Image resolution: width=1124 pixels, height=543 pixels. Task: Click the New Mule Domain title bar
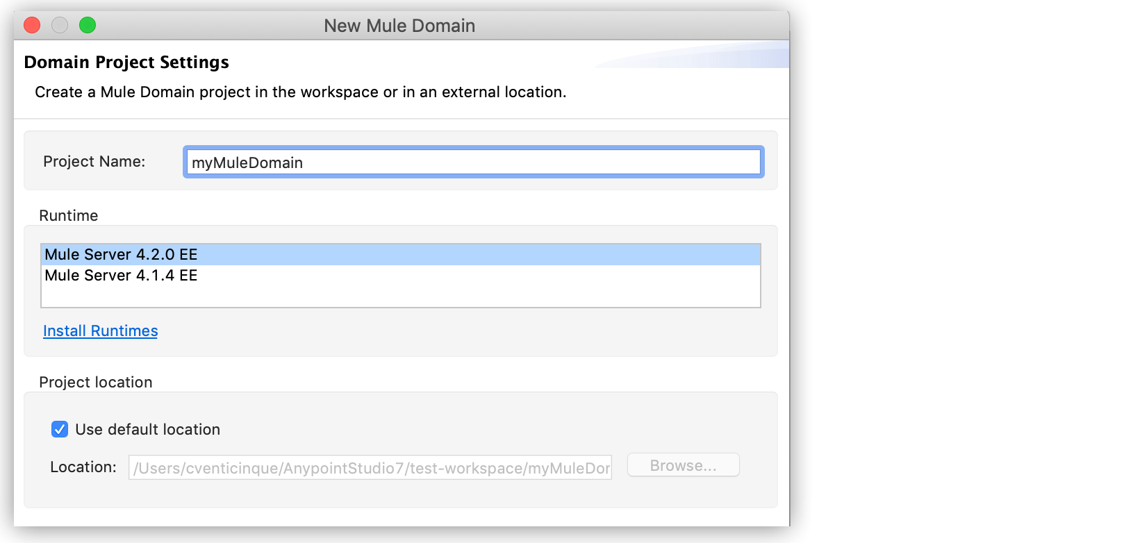tap(399, 26)
